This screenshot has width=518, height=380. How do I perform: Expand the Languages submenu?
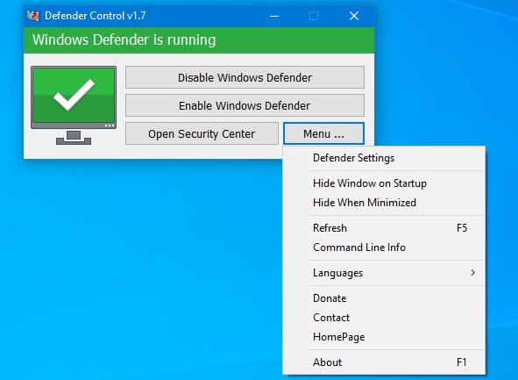tap(384, 273)
